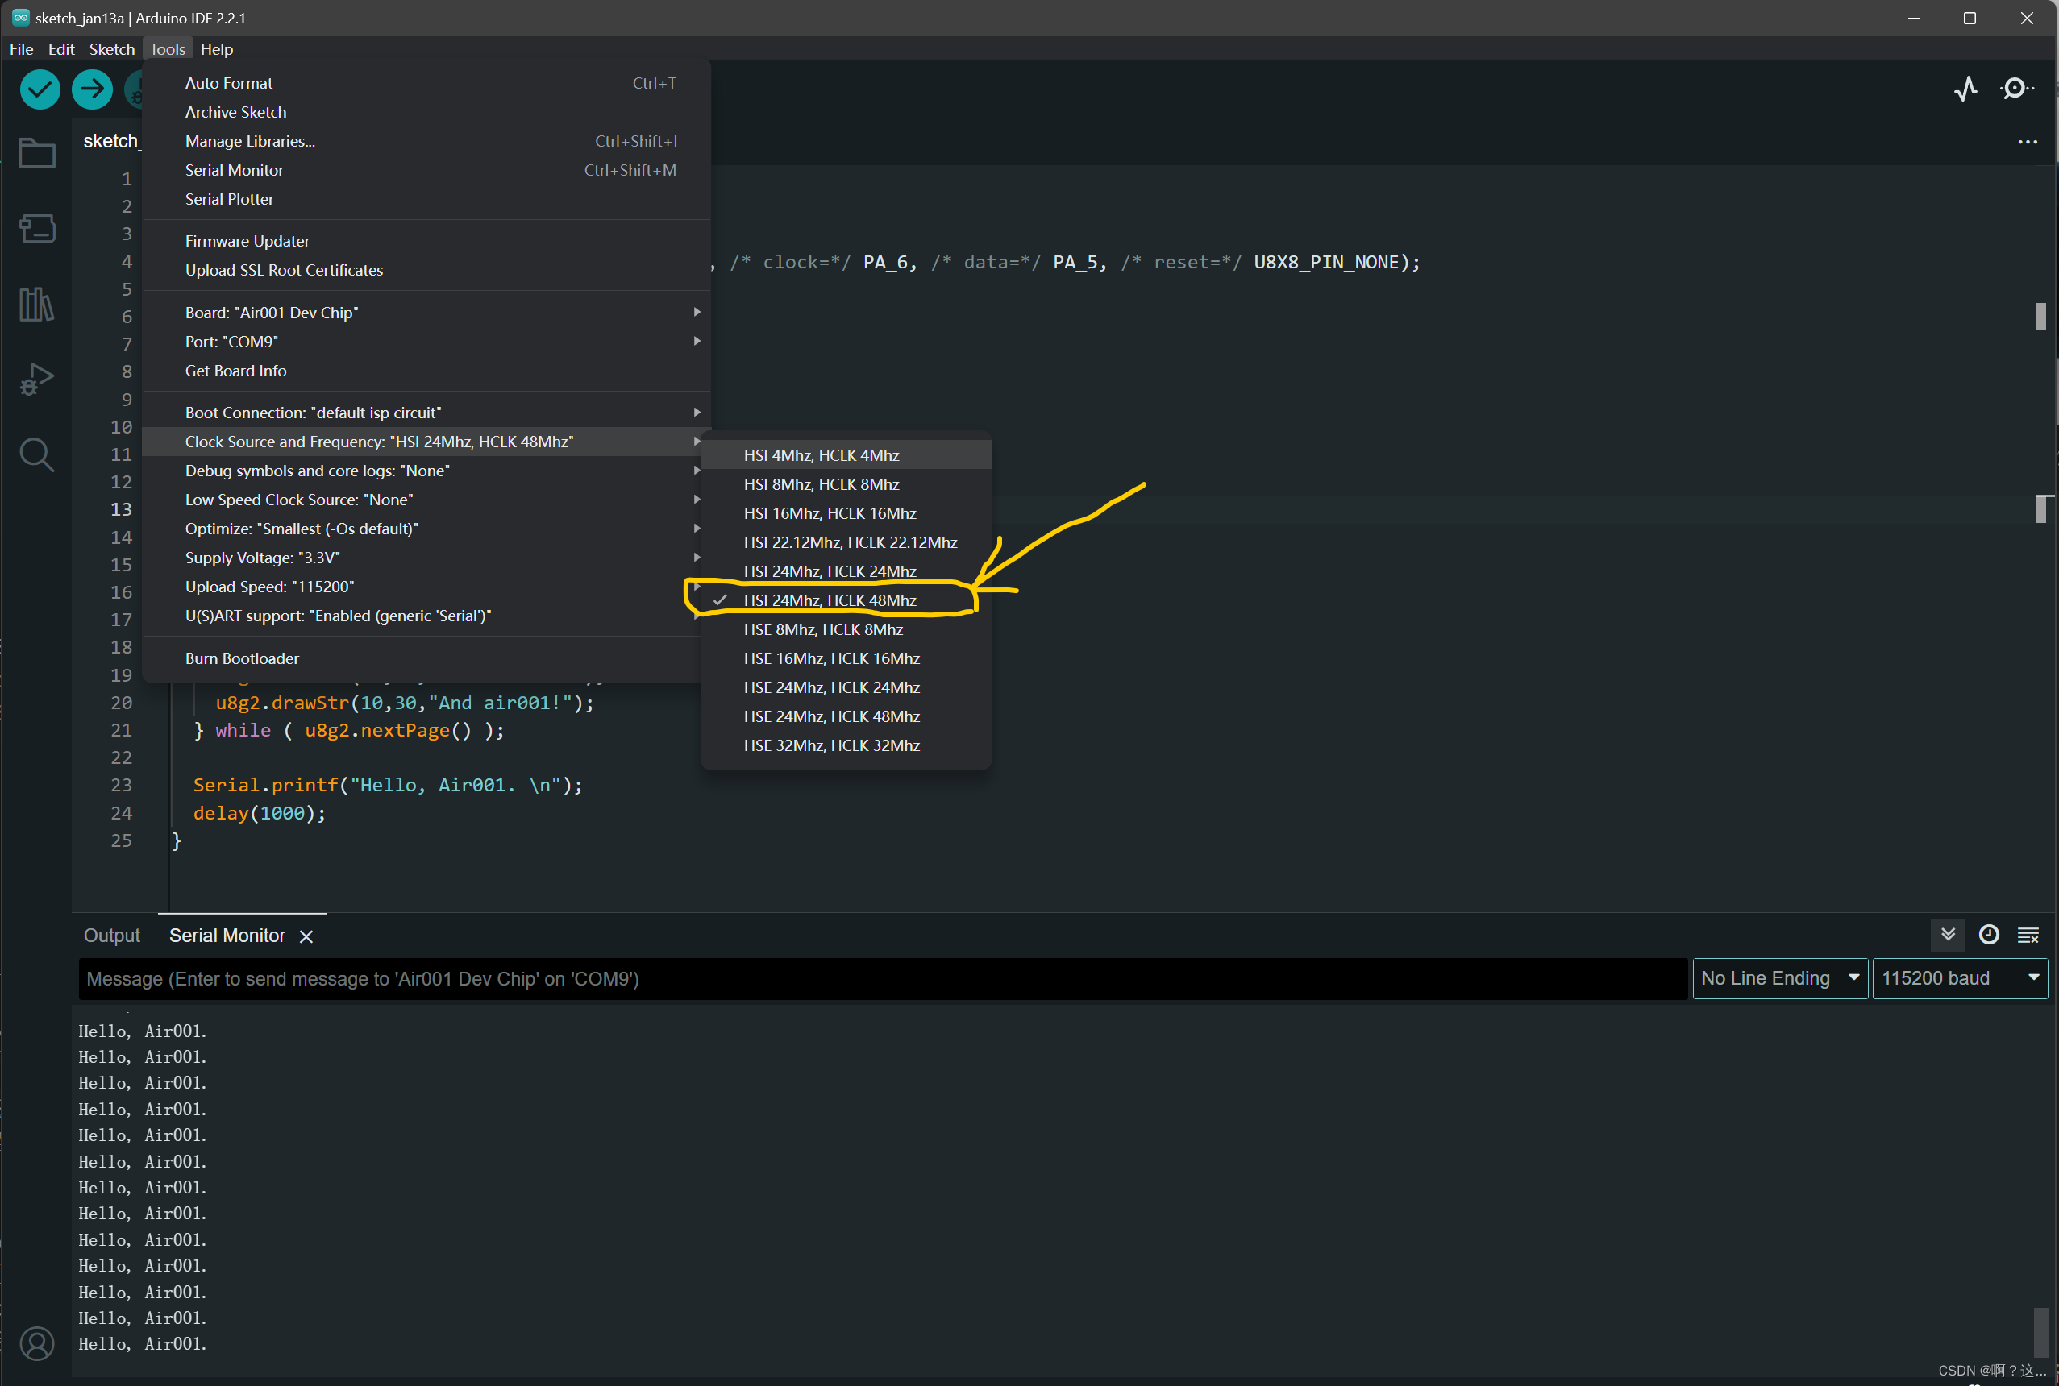Open the Library Manager sidebar icon

pos(37,304)
